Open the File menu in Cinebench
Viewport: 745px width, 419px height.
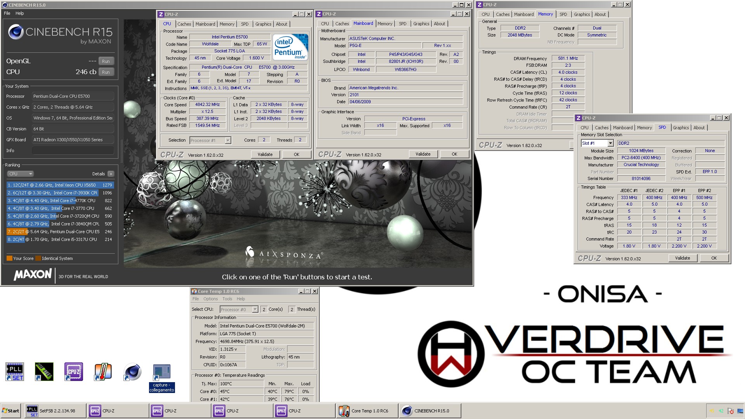coord(7,13)
